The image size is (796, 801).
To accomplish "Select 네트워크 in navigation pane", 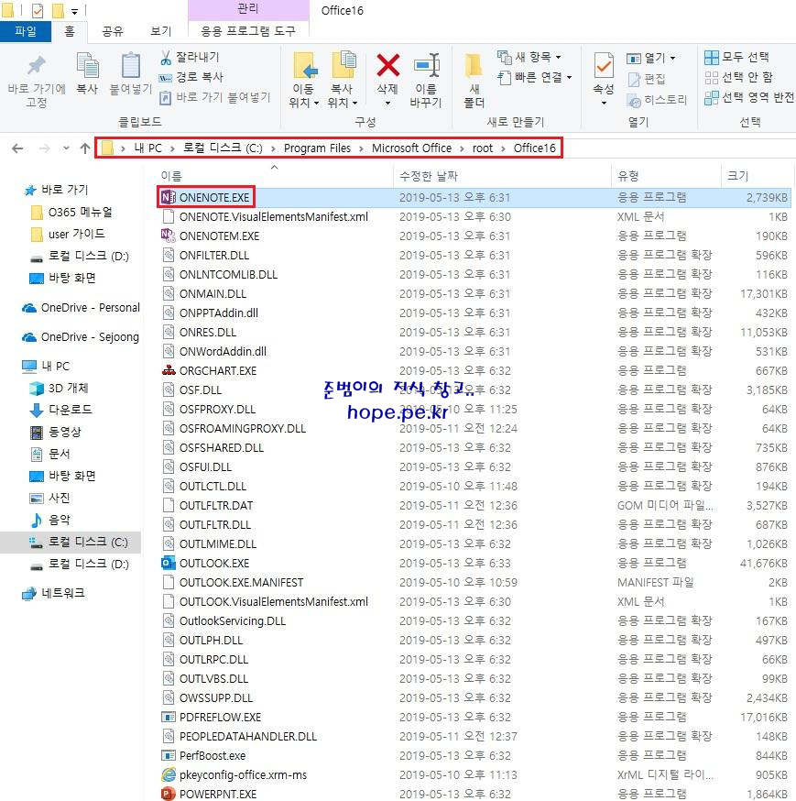I will [x=63, y=593].
